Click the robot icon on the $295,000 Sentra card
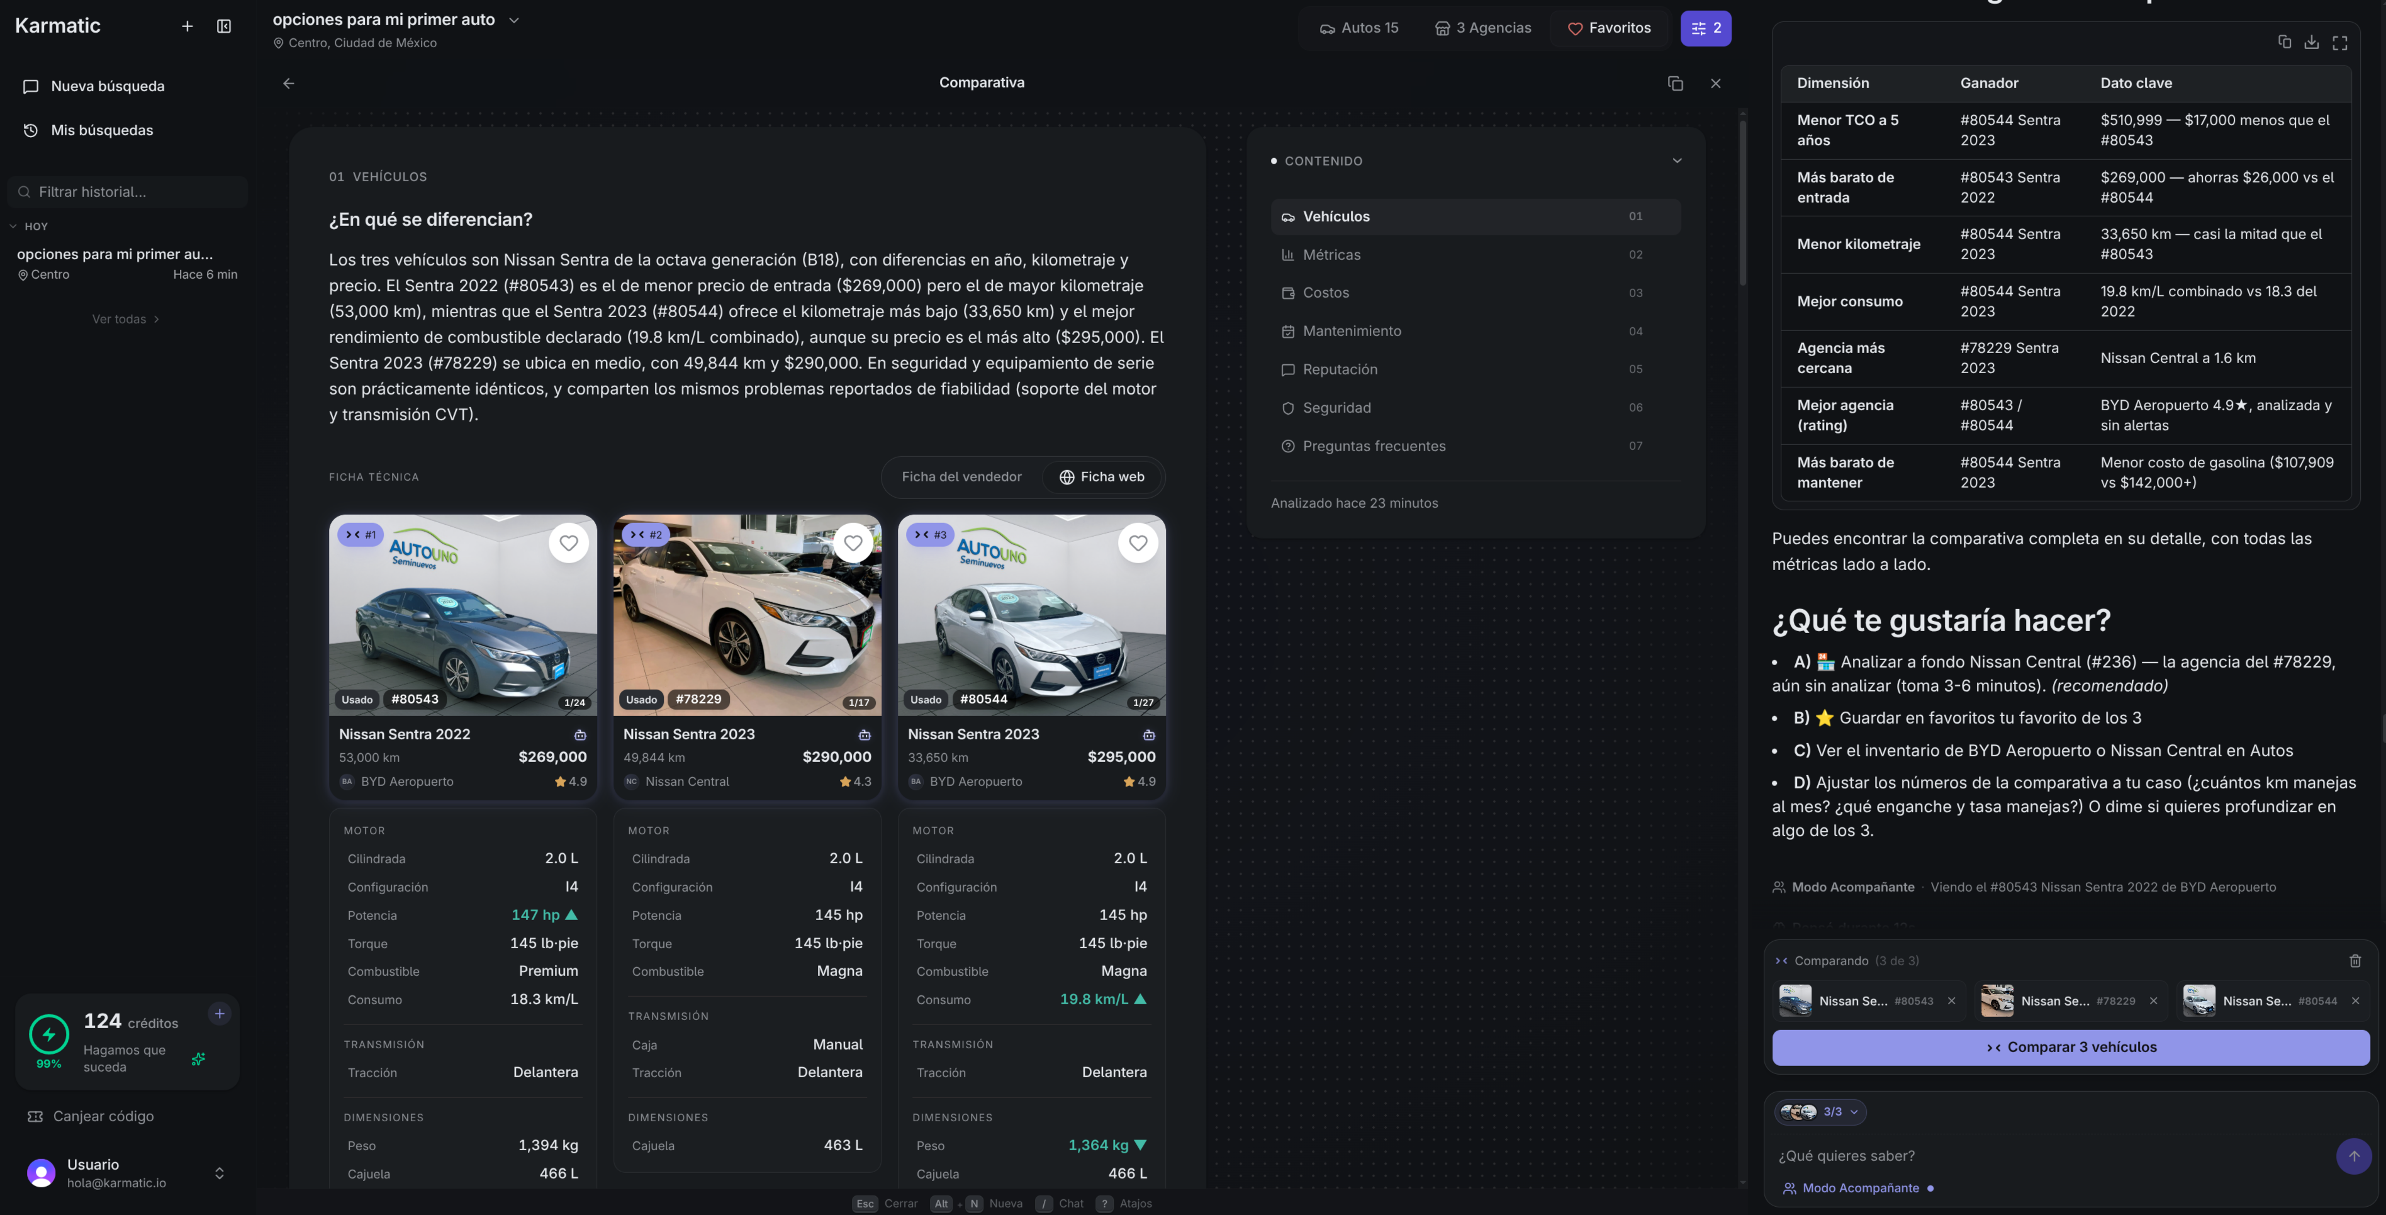The height and width of the screenshot is (1215, 2386). pos(1148,734)
